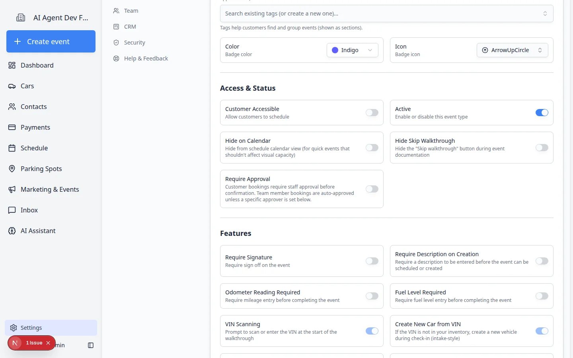This screenshot has height=358, width=573.
Task: Click the Marketing megaphone icon
Action: coord(12,189)
